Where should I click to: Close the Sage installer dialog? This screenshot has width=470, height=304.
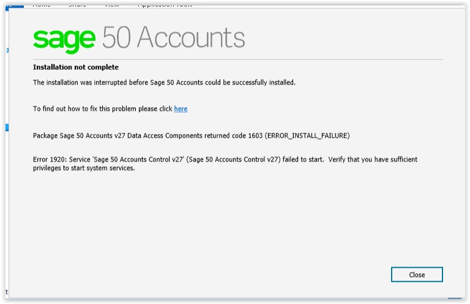(417, 275)
